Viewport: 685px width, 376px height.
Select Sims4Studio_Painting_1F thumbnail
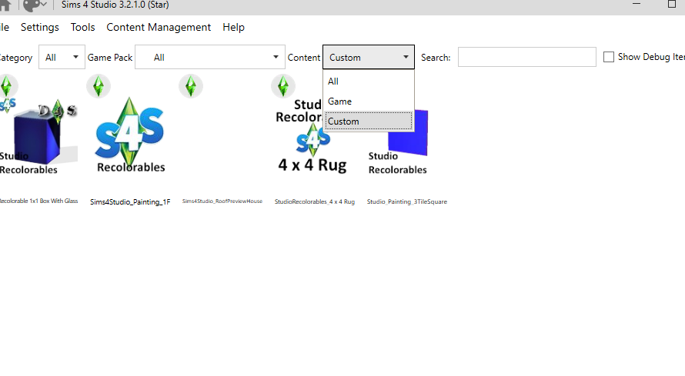(x=130, y=135)
